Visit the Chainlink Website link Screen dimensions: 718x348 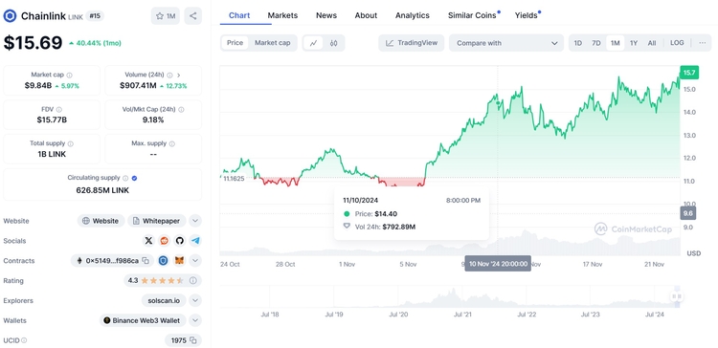click(101, 221)
